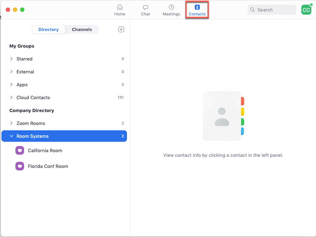316x237 pixels.
Task: Switch to the Channels tab
Action: 82,29
